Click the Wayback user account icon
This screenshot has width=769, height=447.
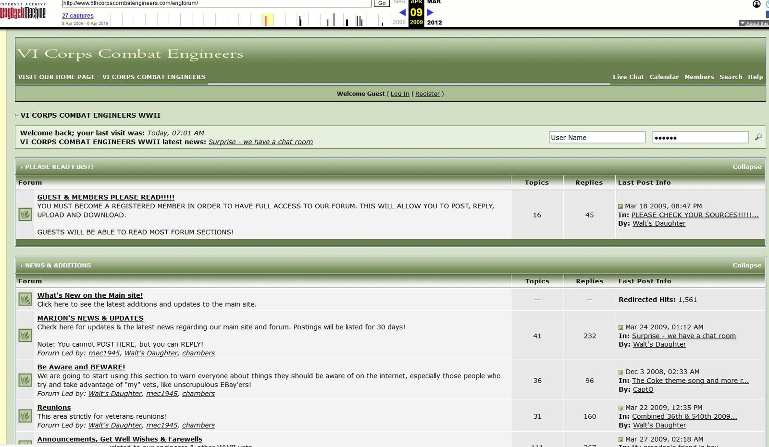coord(757,4)
